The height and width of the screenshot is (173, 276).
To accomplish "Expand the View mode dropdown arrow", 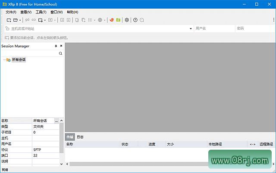I will coord(94,20).
